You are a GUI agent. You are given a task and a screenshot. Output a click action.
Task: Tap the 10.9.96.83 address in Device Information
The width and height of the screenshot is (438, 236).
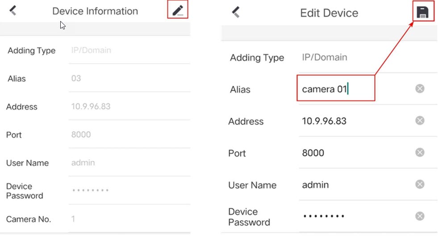pyautogui.click(x=91, y=107)
